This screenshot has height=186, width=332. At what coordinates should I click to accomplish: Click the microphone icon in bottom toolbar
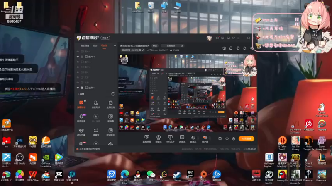click(x=193, y=138)
